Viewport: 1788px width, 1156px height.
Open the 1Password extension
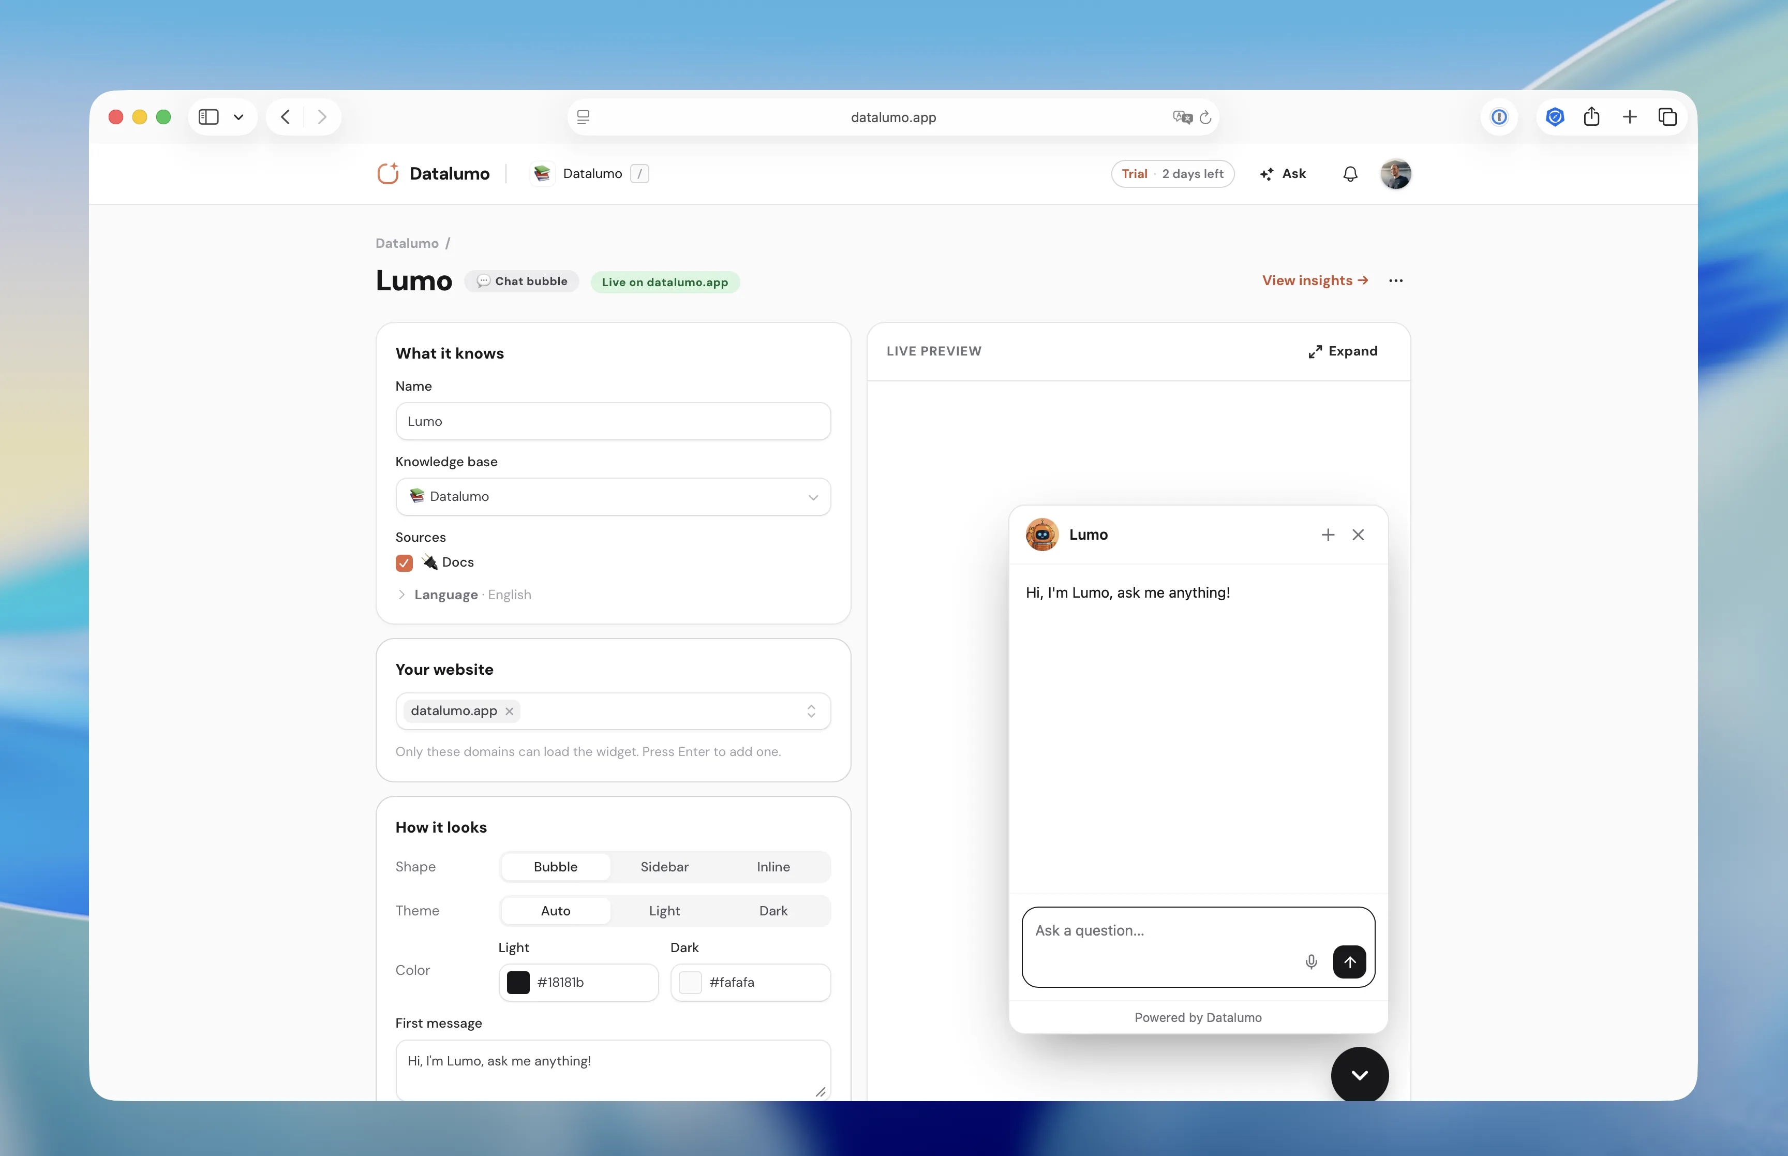1499,117
